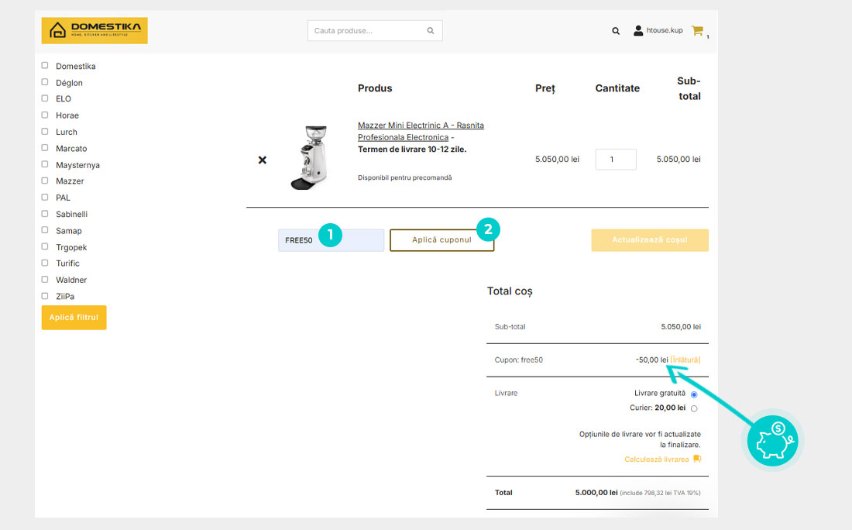Click the Aplică cuponul button
852x530 pixels.
[x=441, y=240]
